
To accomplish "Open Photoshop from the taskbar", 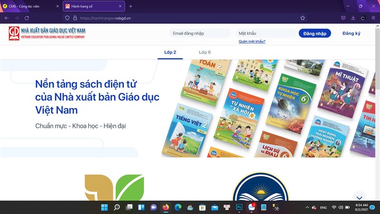I will pos(239,207).
